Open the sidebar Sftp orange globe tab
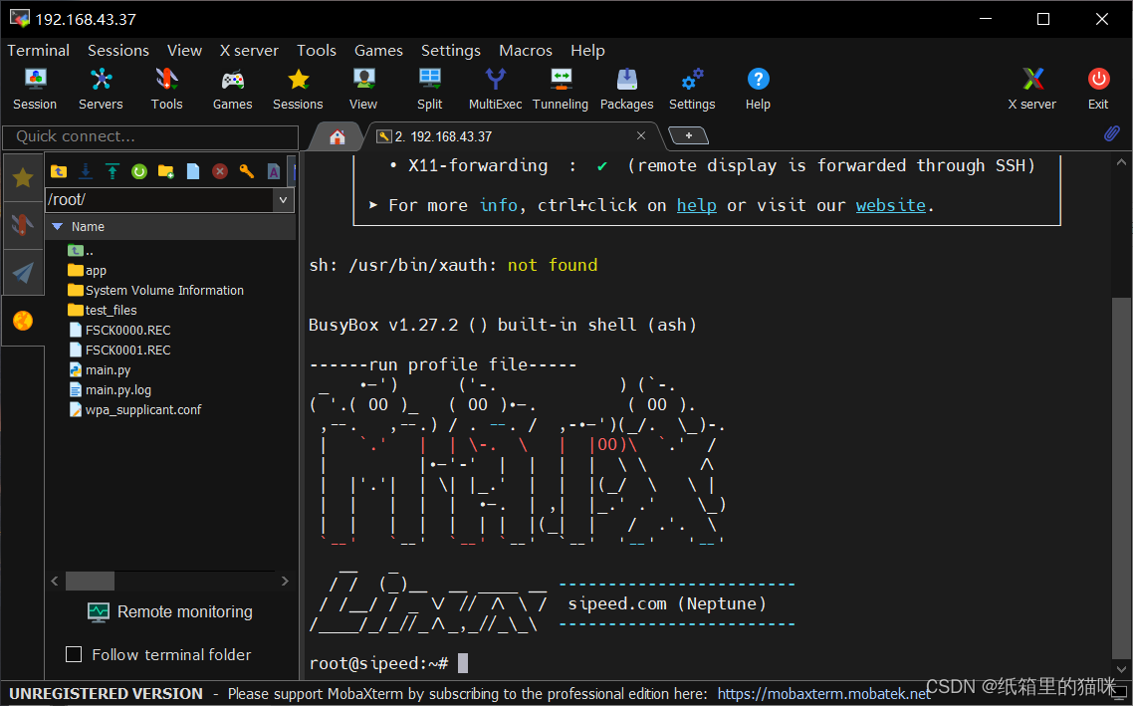Screen dimensions: 1133x706 point(23,320)
